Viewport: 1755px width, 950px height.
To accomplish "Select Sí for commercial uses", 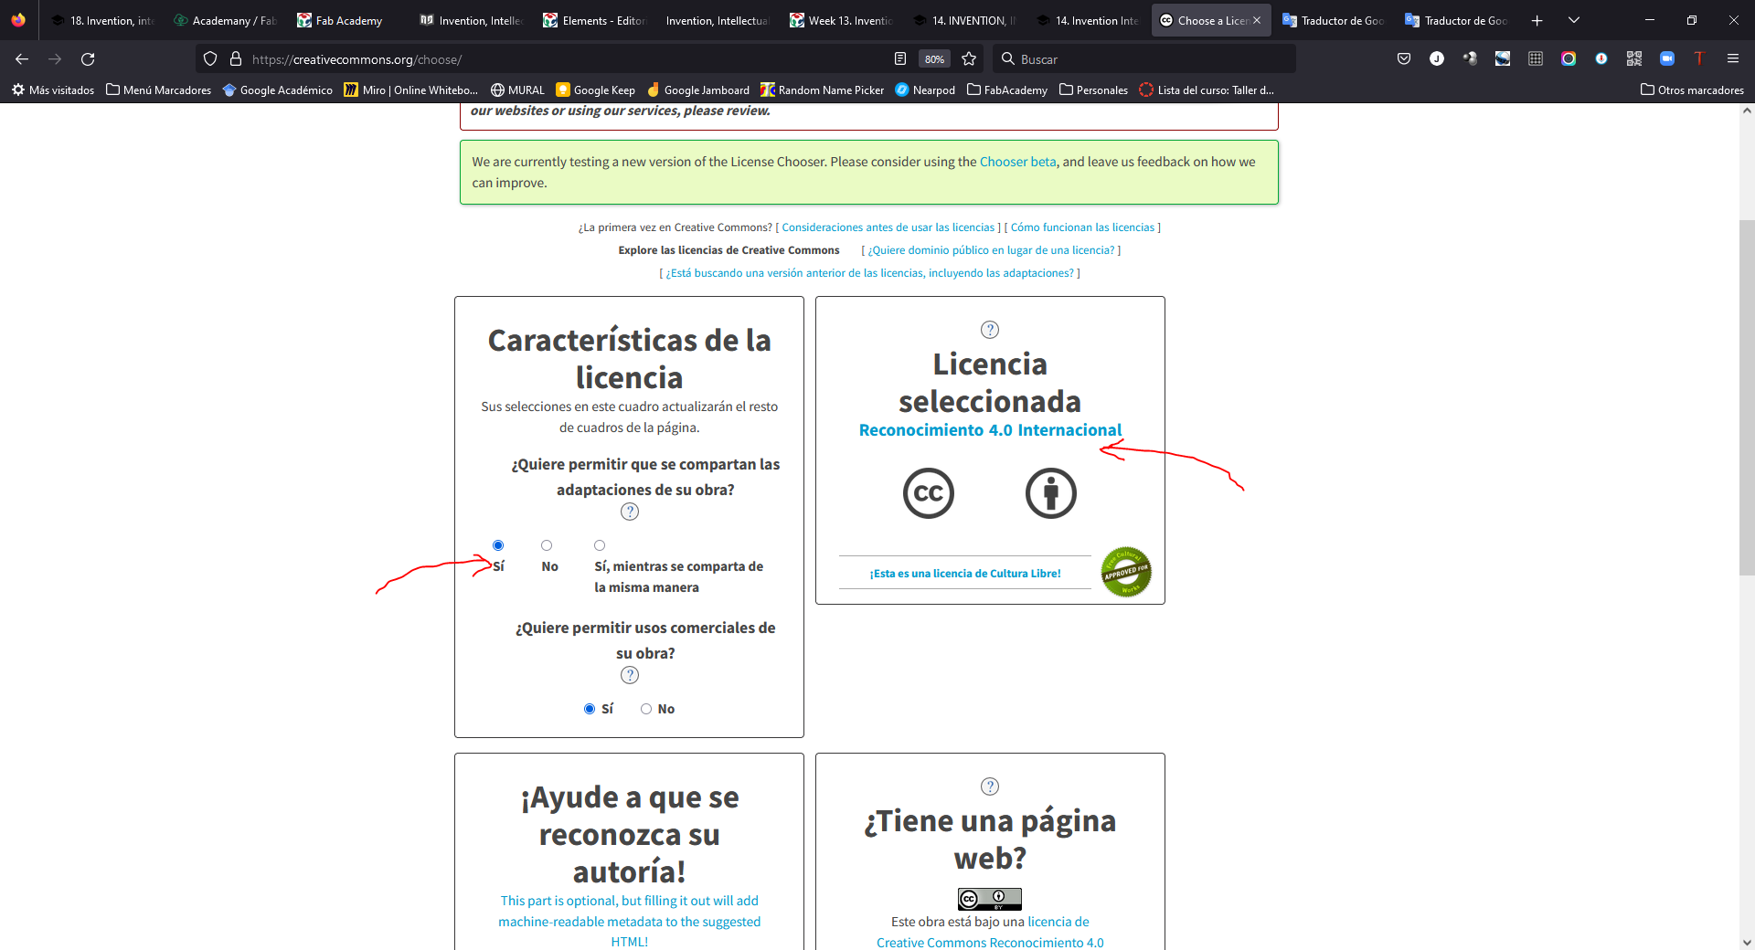I will point(590,709).
